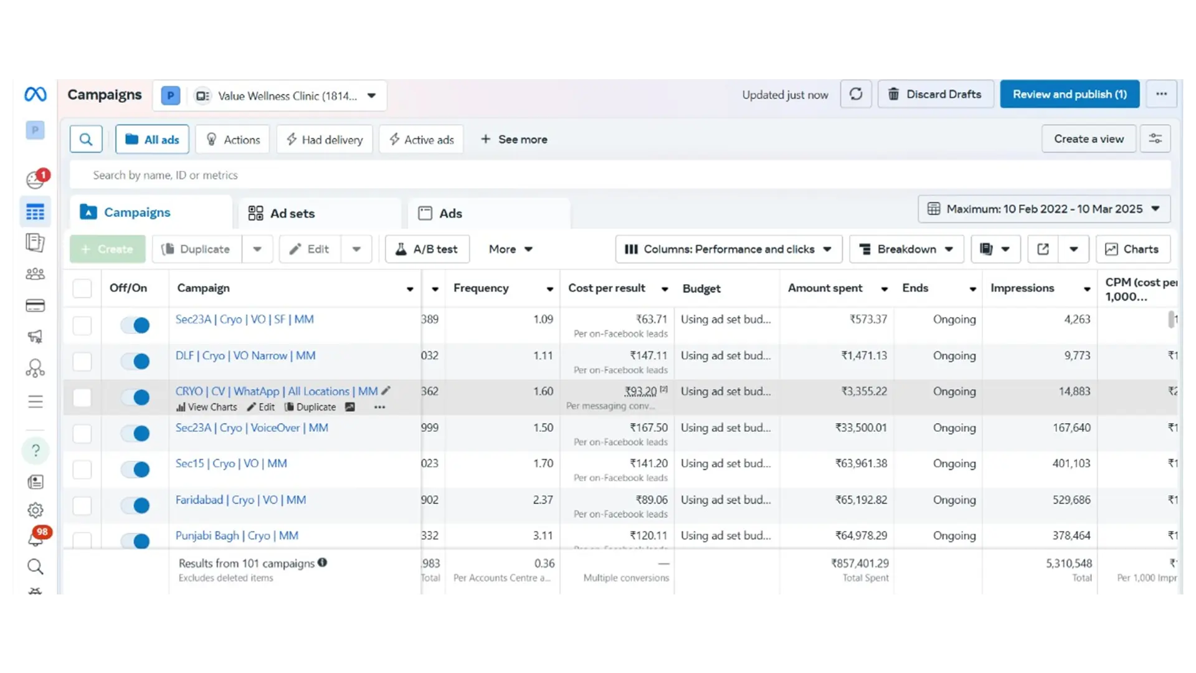This screenshot has width=1196, height=673.
Task: Open the More dropdown menu
Action: tap(511, 249)
